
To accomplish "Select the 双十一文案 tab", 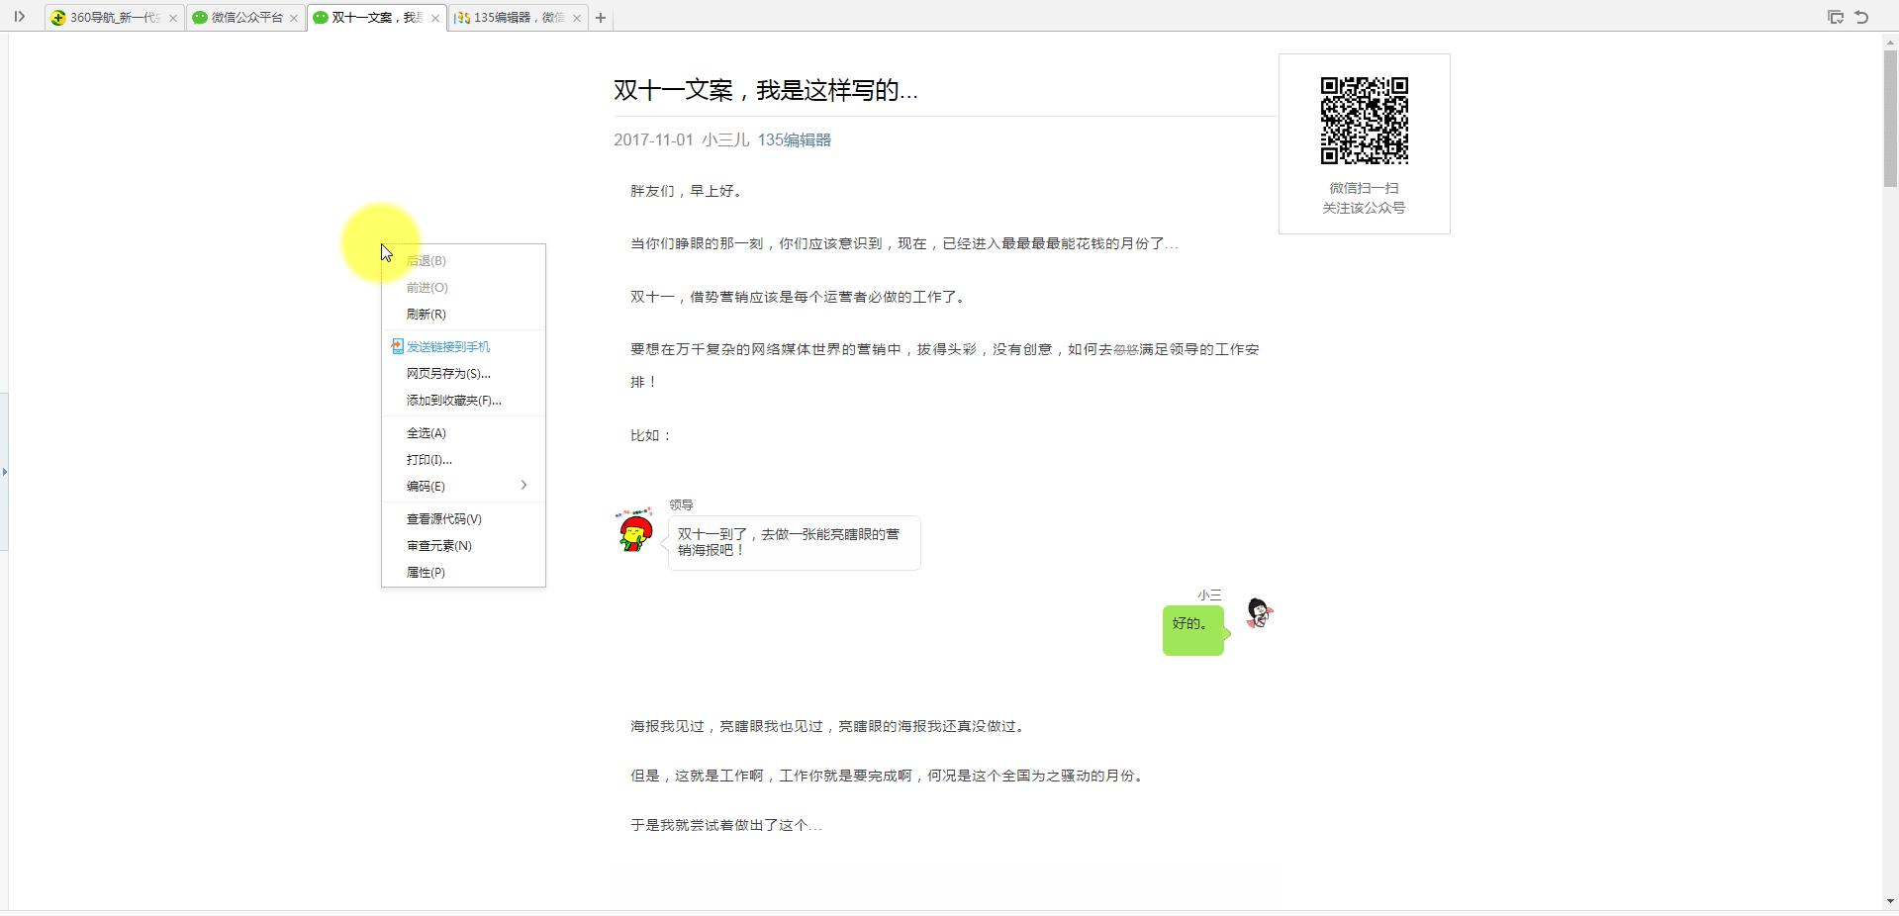I will (x=376, y=18).
